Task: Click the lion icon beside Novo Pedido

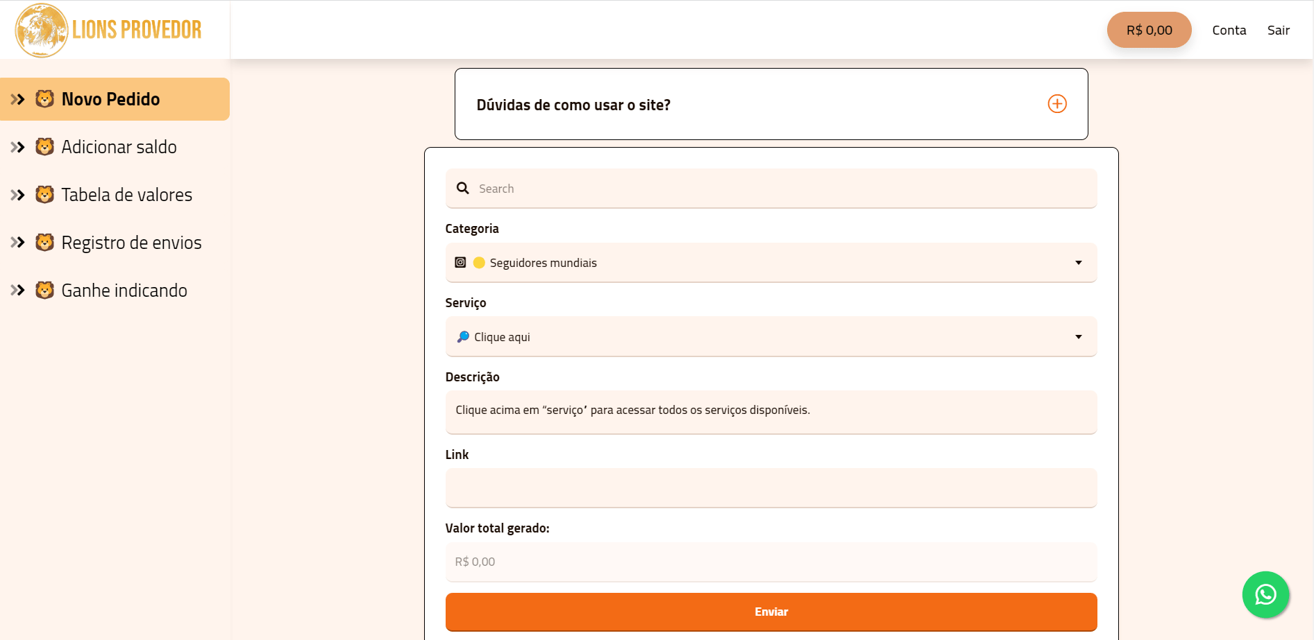Action: tap(44, 99)
